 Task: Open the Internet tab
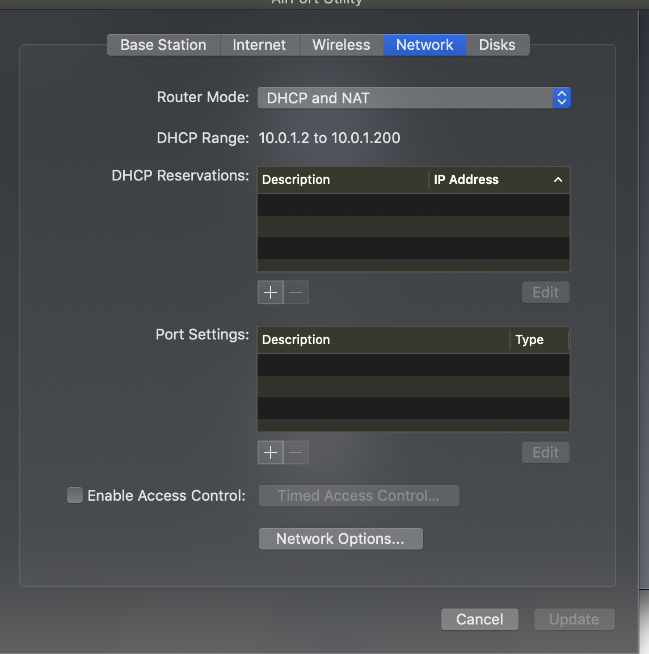coord(259,45)
